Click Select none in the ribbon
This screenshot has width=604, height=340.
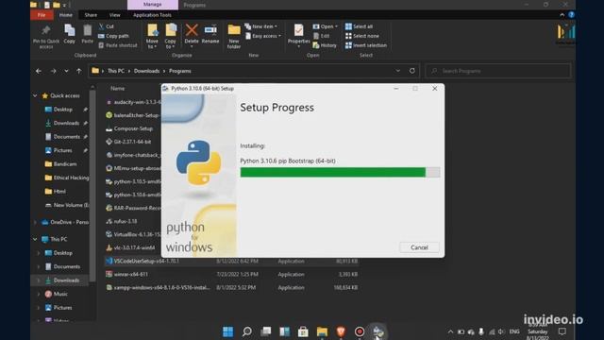pos(362,36)
